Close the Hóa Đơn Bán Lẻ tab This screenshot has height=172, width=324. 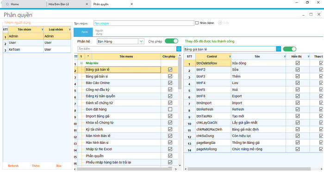tap(87, 4)
